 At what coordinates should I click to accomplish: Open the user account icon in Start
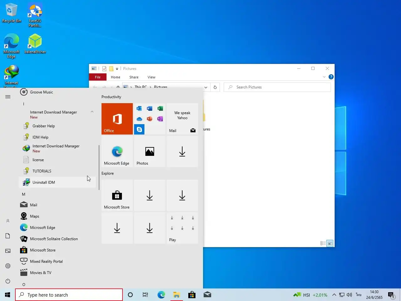(x=8, y=221)
